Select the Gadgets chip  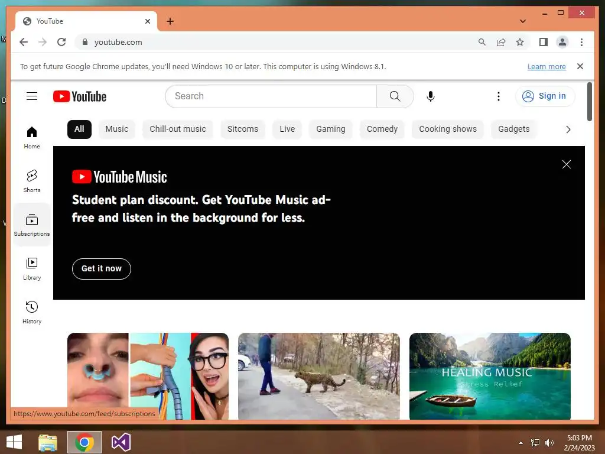513,129
